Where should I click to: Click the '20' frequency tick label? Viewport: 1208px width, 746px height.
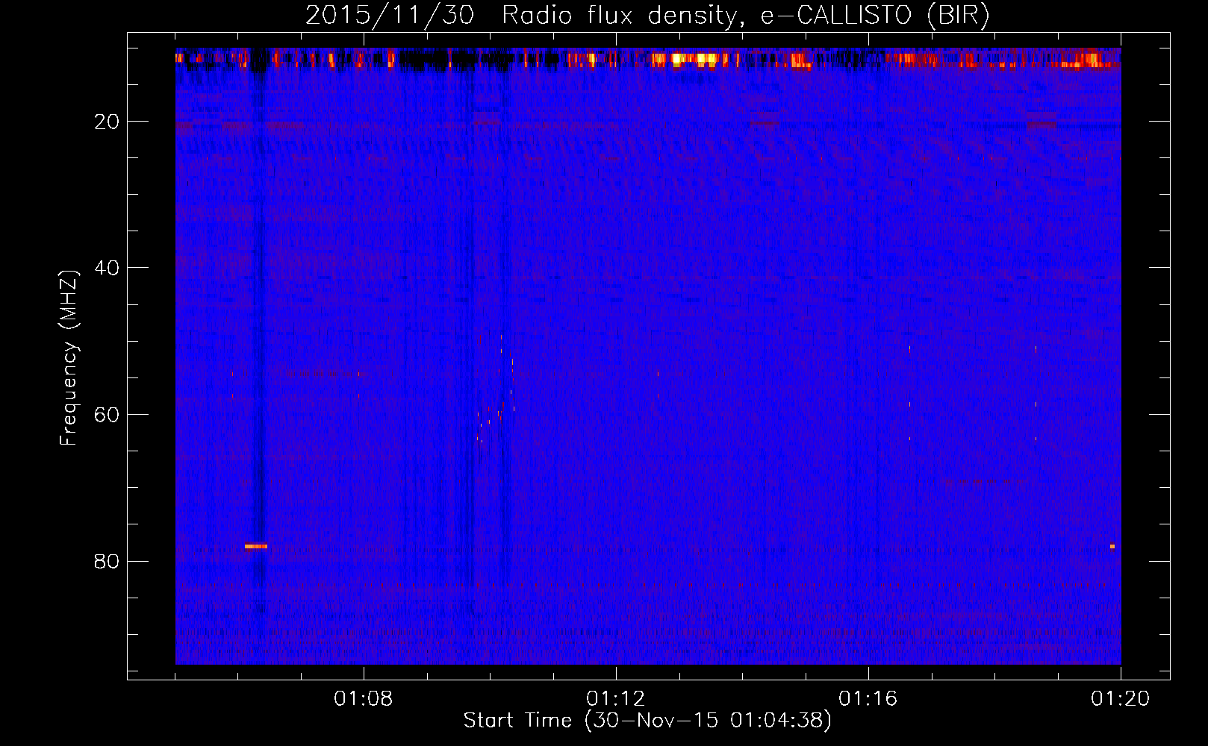pos(107,122)
